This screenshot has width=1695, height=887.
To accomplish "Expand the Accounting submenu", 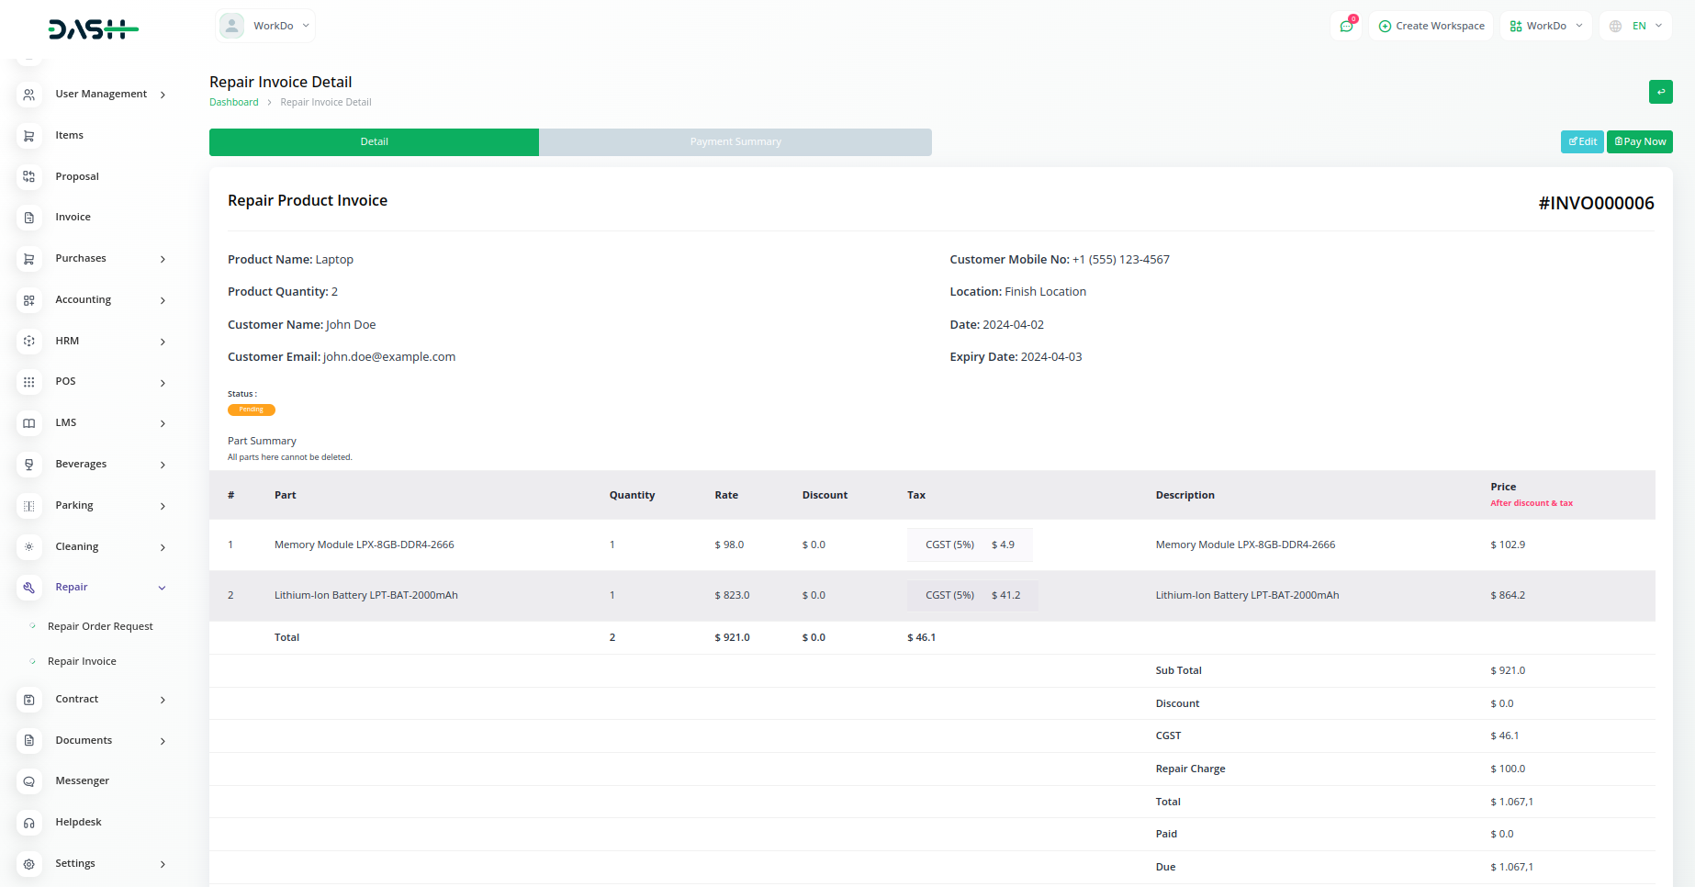I will [163, 300].
